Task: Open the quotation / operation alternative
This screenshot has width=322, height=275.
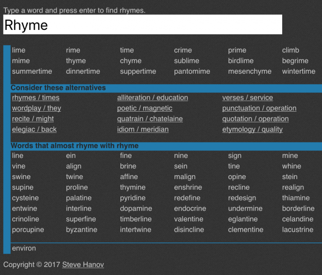Action: pyautogui.click(x=255, y=119)
